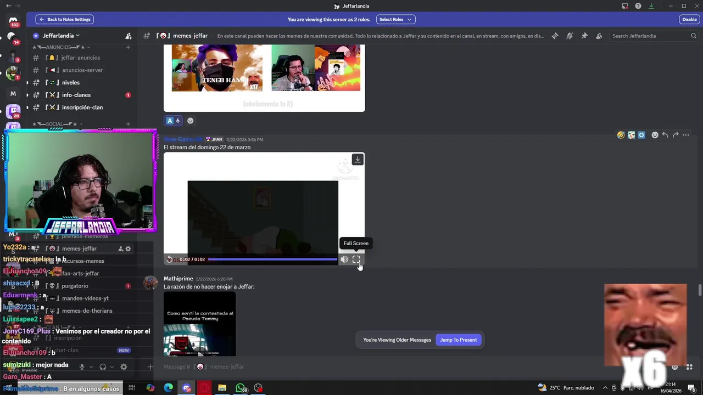Screen dimensions: 703x395
Task: Open apps icon in message bar
Action: 689,366
